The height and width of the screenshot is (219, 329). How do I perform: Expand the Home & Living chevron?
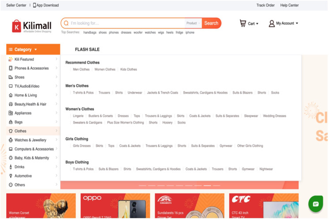57,95
